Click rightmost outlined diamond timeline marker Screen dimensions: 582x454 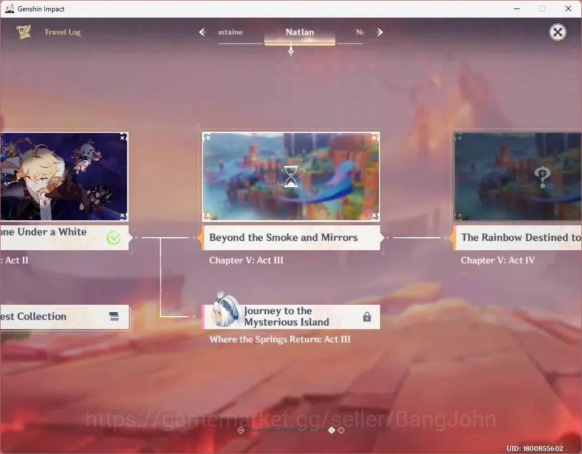tap(341, 430)
